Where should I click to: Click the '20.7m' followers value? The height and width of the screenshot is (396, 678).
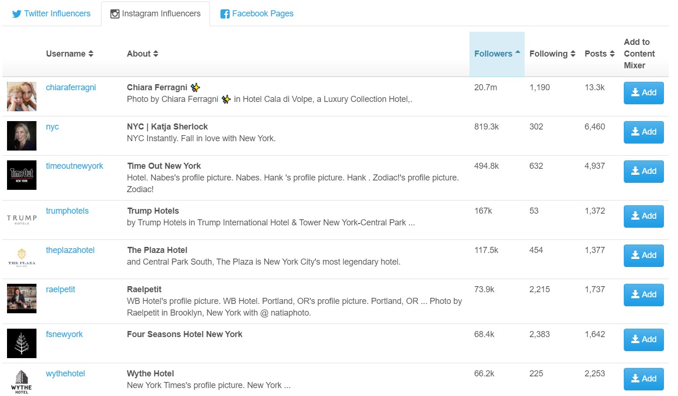pos(485,87)
